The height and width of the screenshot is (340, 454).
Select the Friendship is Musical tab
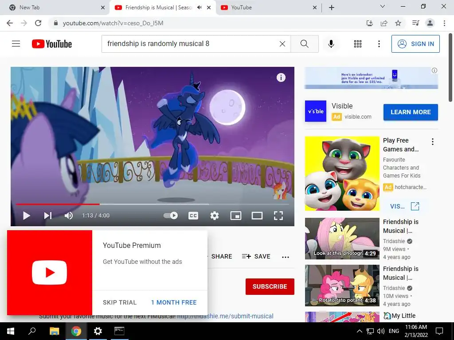point(158,8)
